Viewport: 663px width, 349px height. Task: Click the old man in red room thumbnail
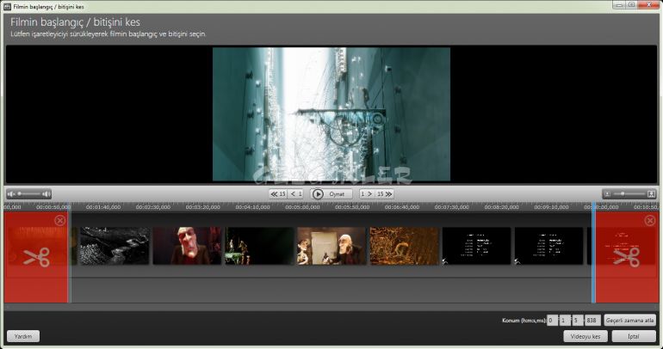[187, 246]
